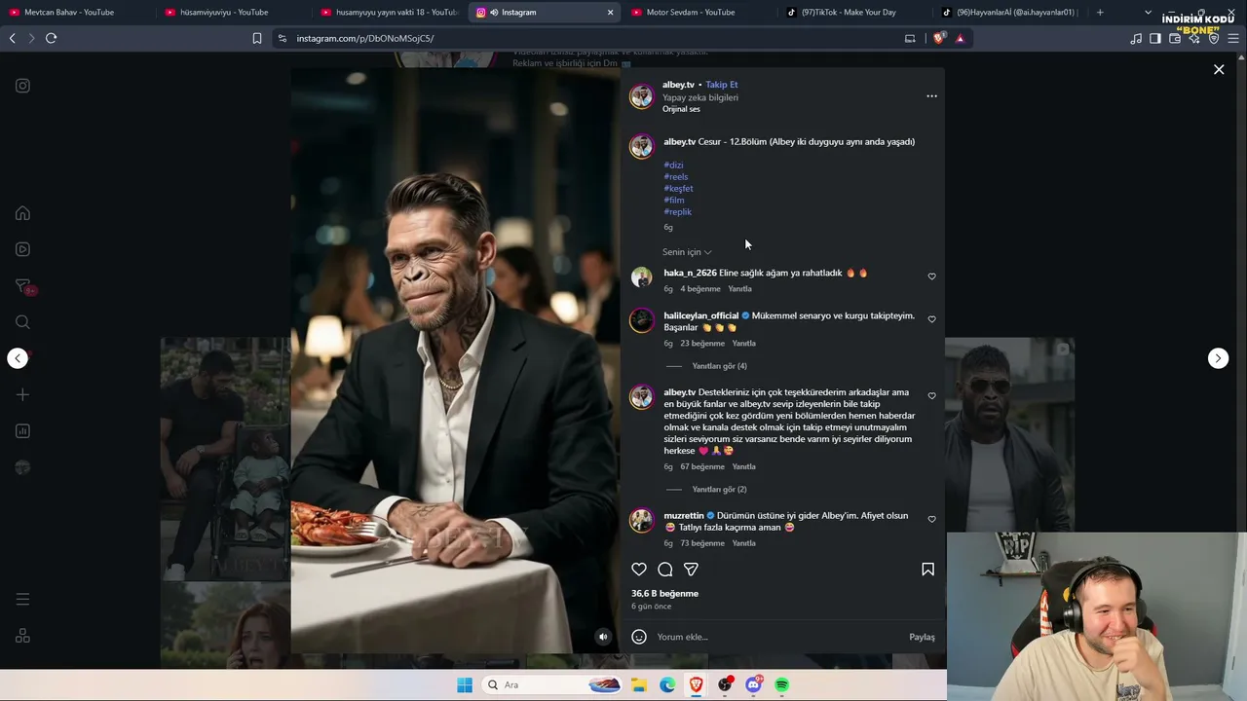Open the #dizi hashtag
The width and height of the screenshot is (1247, 701).
pyautogui.click(x=673, y=166)
